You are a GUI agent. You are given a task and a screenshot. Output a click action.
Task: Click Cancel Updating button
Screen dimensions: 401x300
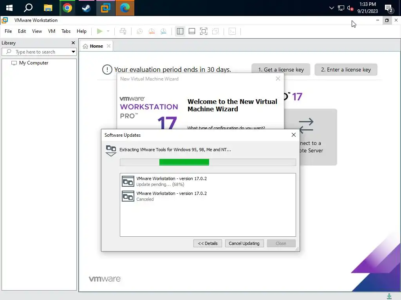pos(244,243)
